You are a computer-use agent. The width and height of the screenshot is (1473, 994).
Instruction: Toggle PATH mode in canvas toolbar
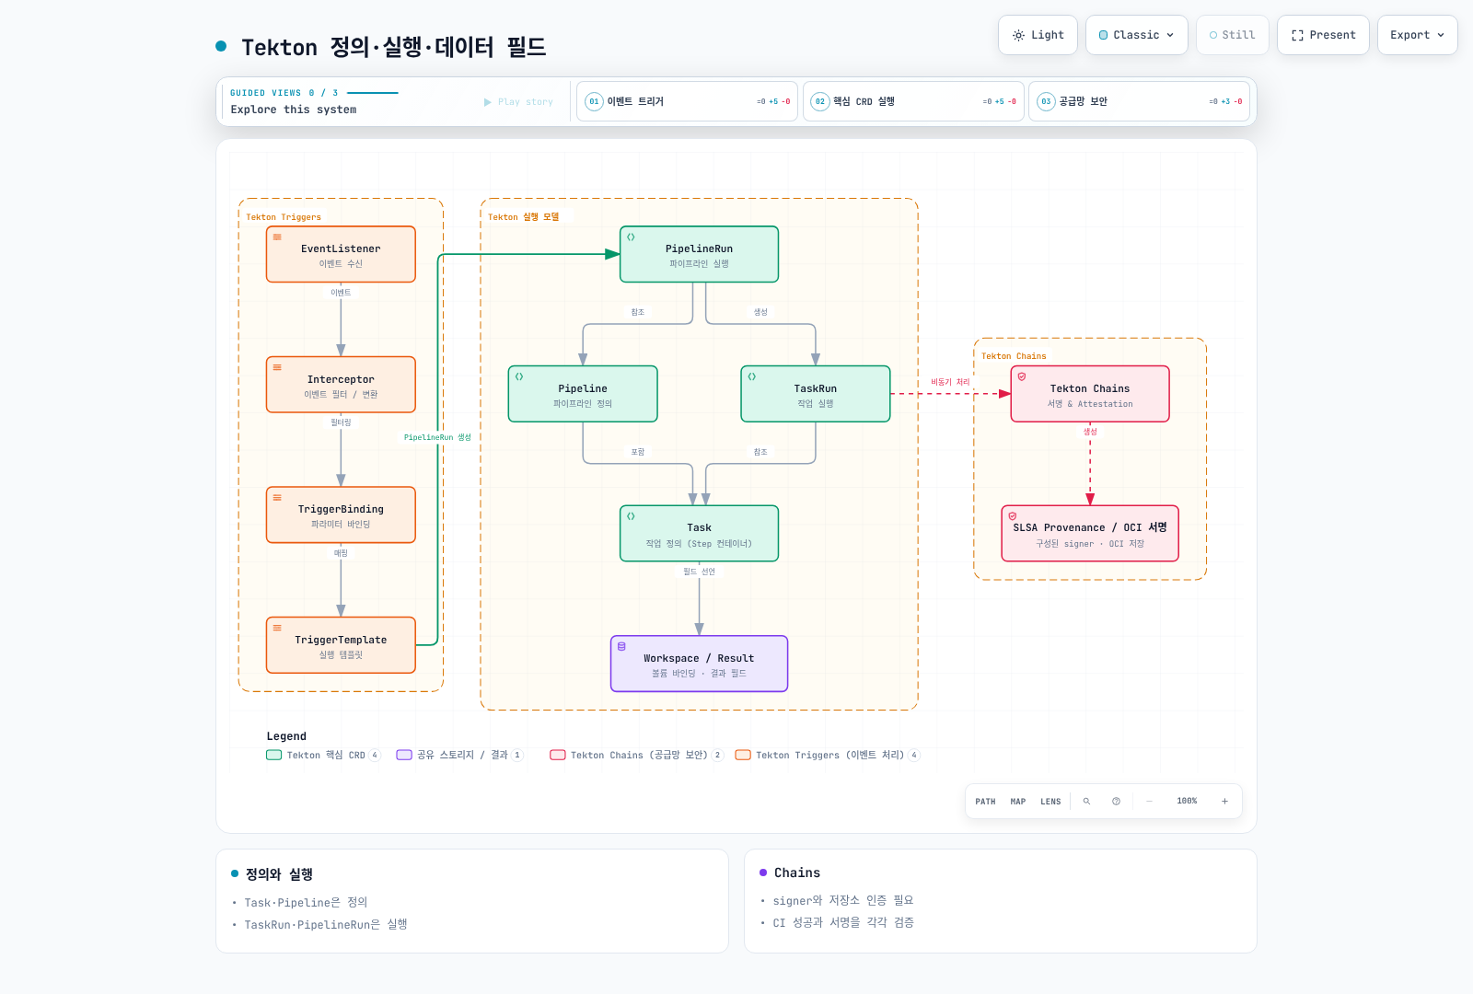tap(985, 802)
